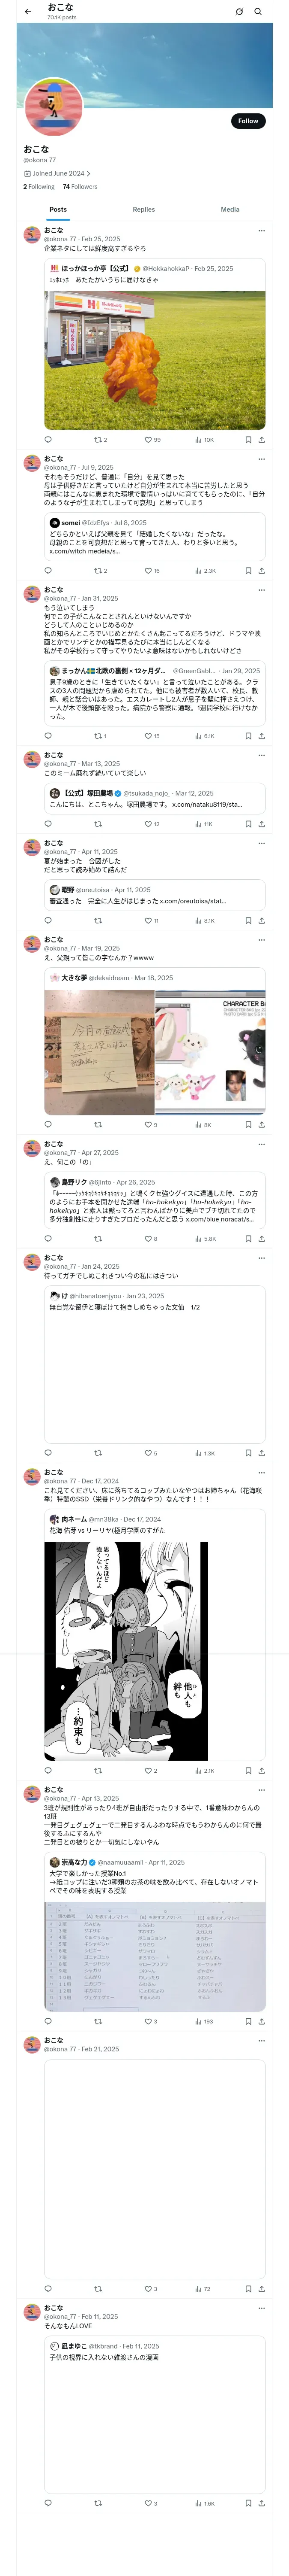Viewport: 289px width, 2576px height.
Task: Open more options on Feb 25 post
Action: pos(261,231)
